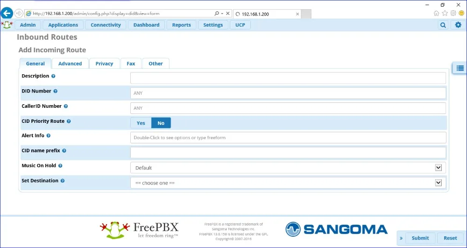Click the browser forward arrow button
The image size is (467, 248).
click(x=19, y=14)
